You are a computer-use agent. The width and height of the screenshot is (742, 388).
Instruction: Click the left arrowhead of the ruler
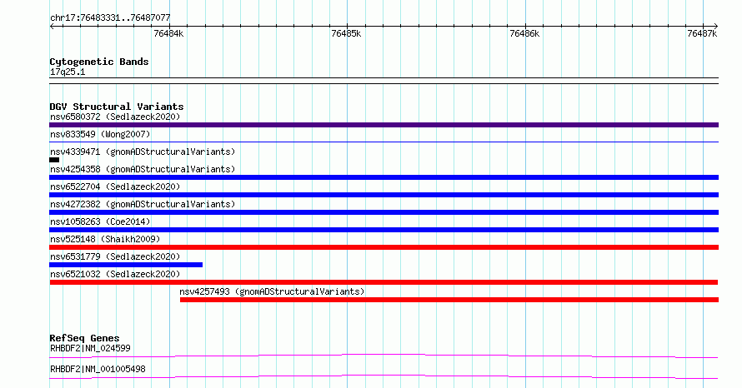tap(52, 27)
